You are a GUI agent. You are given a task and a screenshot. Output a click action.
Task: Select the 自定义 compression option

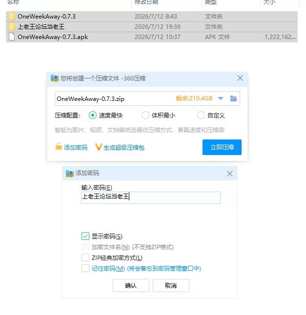201,115
